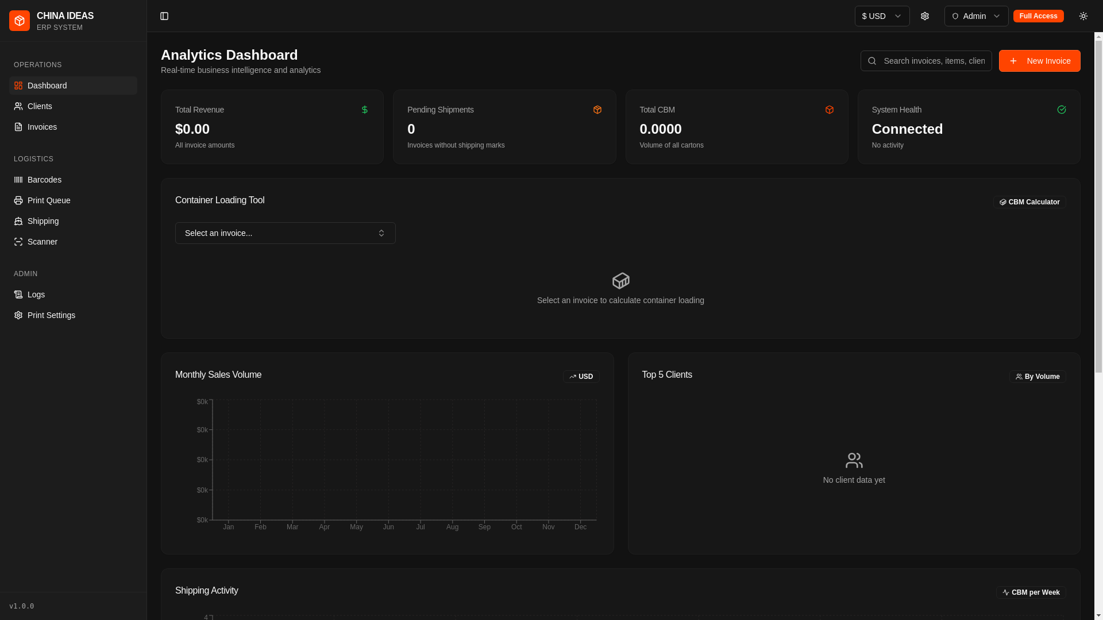Click the Shipping ship icon in sidebar
Image resolution: width=1103 pixels, height=620 pixels.
pyautogui.click(x=18, y=221)
